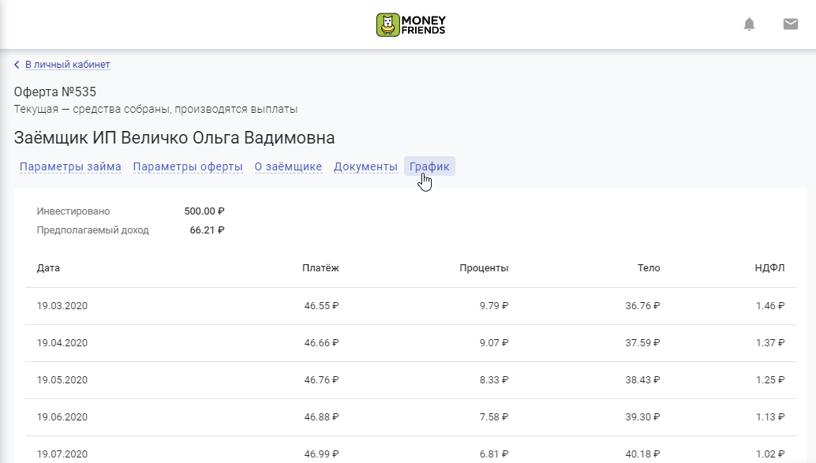Click the Дата column header
816x463 pixels.
48,268
